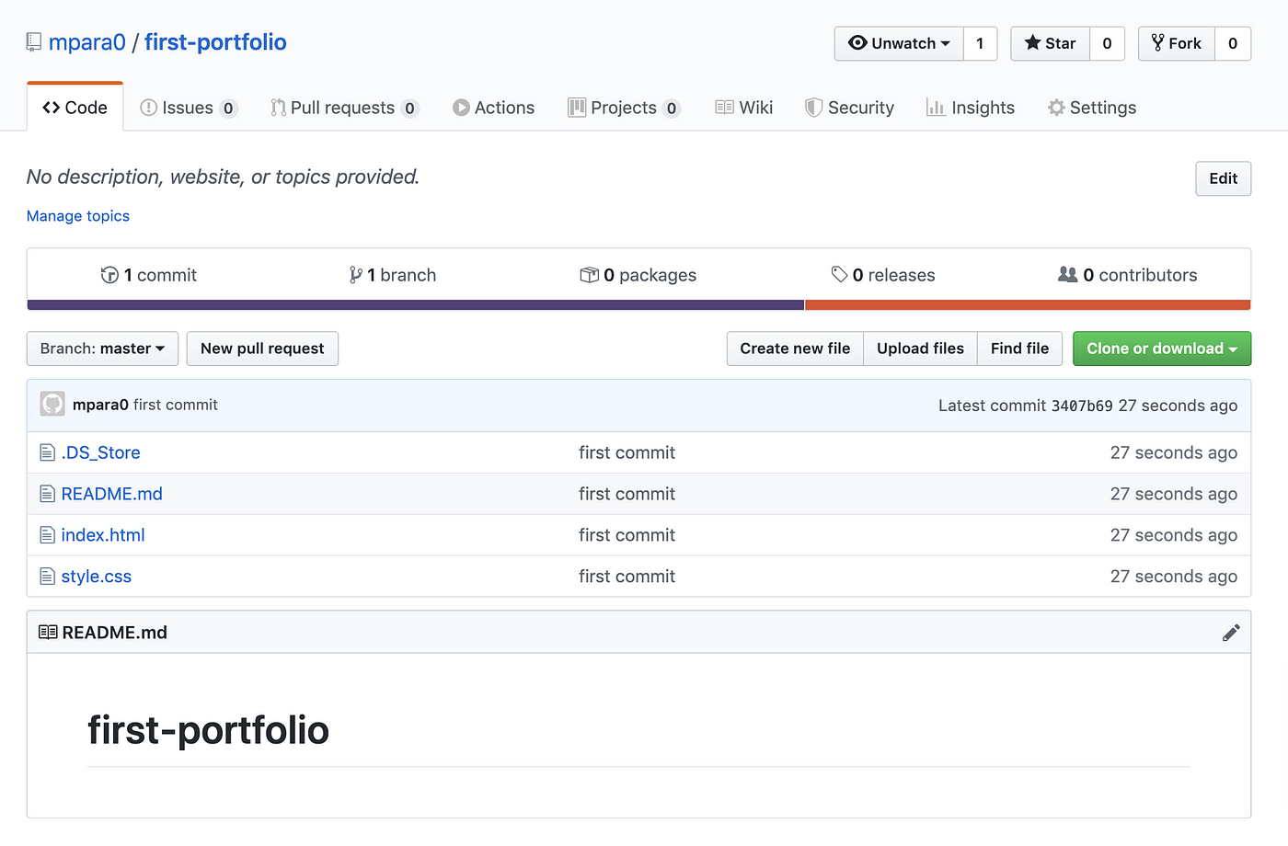Open the index.html file

tap(103, 535)
